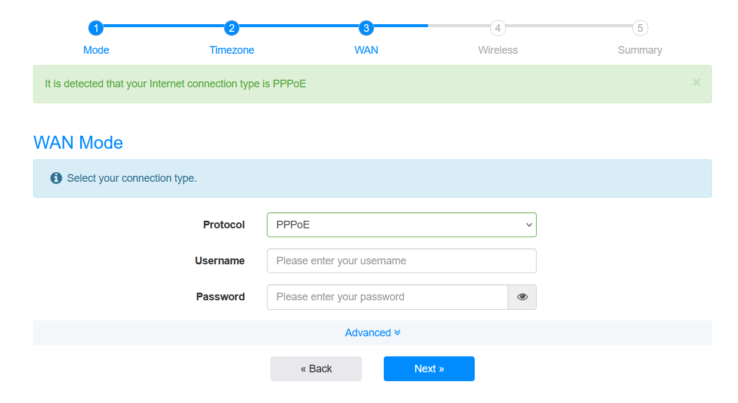The height and width of the screenshot is (403, 738).
Task: Click the step 2 circle icon
Action: tap(232, 28)
